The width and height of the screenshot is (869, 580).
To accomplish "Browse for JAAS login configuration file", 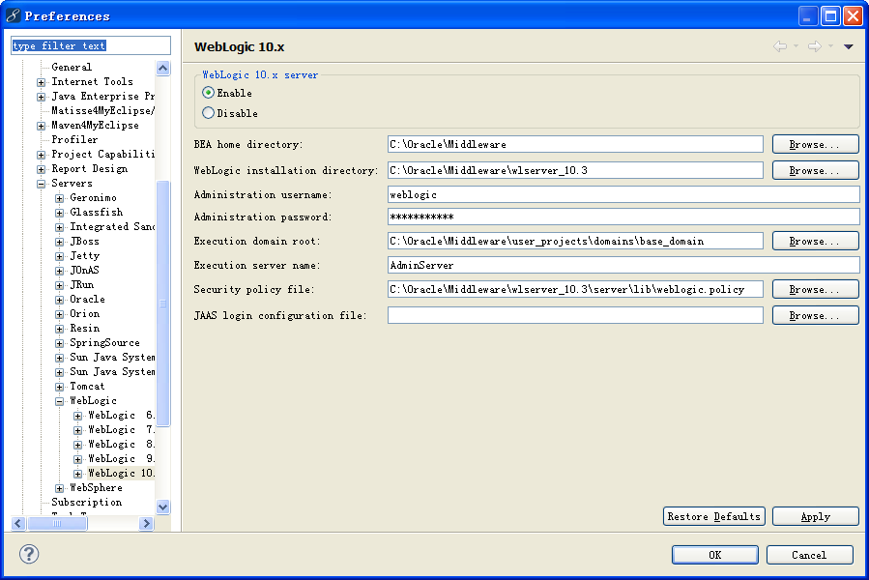I will click(x=815, y=315).
